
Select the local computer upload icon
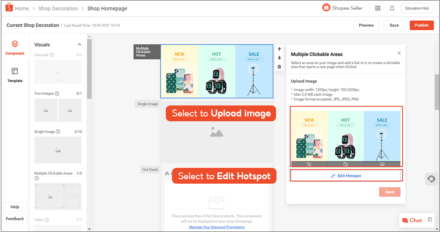[382, 164]
